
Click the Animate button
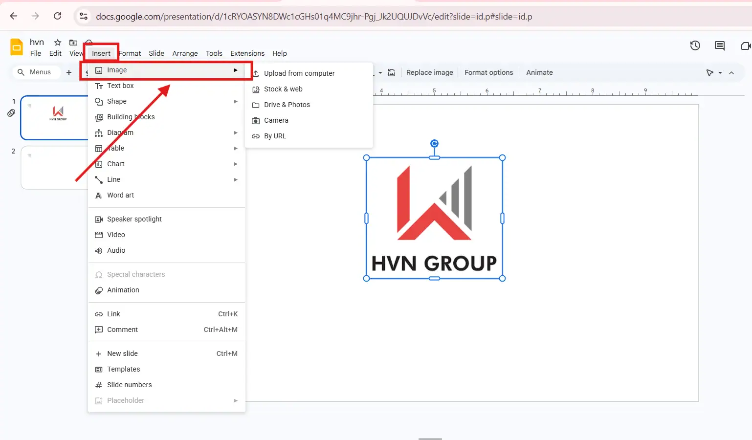(539, 72)
